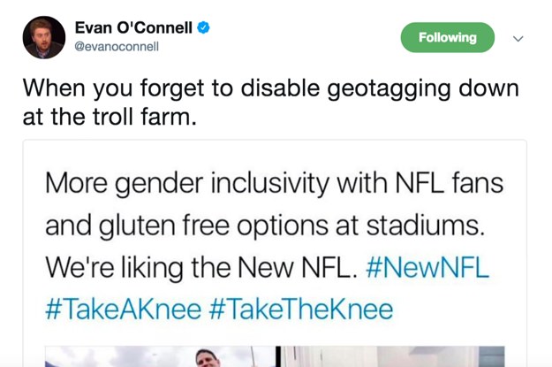Click Evan O'Connell's profile avatar
Image resolution: width=552 pixels, height=367 pixels.
coord(44,37)
